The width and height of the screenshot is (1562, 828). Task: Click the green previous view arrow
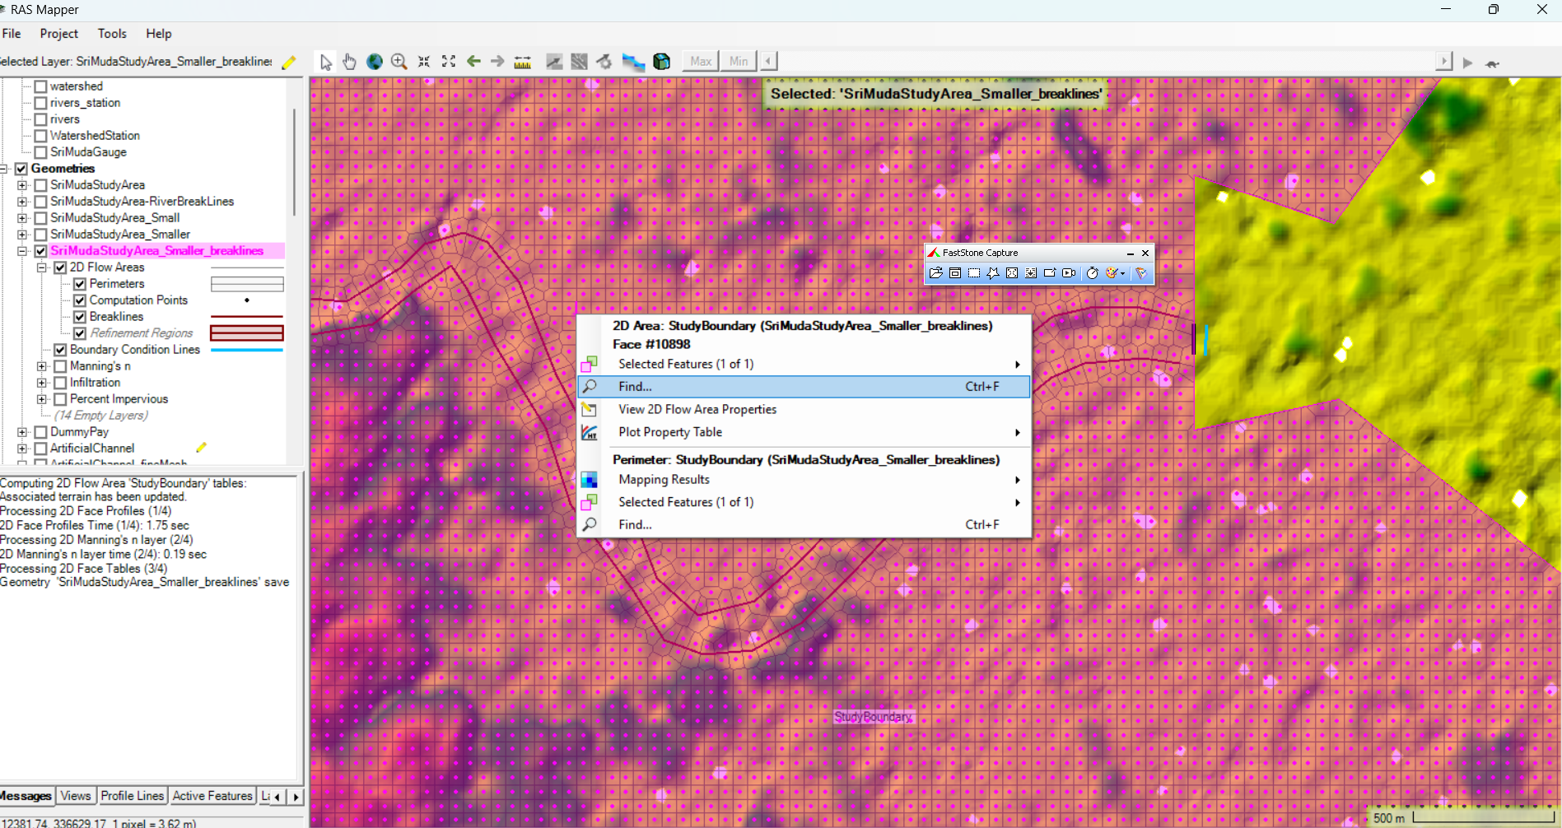click(473, 62)
